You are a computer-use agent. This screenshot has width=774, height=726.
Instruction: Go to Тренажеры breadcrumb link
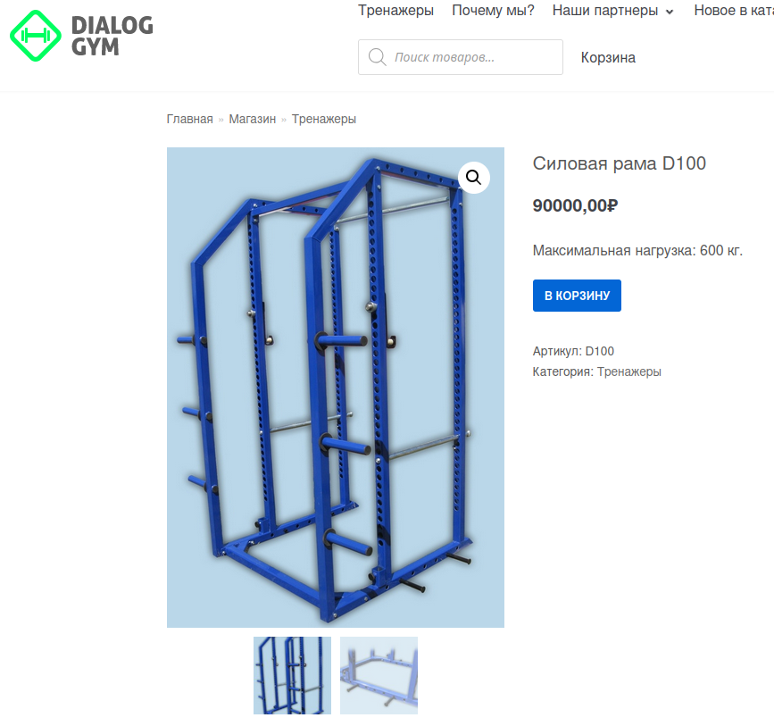[324, 119]
